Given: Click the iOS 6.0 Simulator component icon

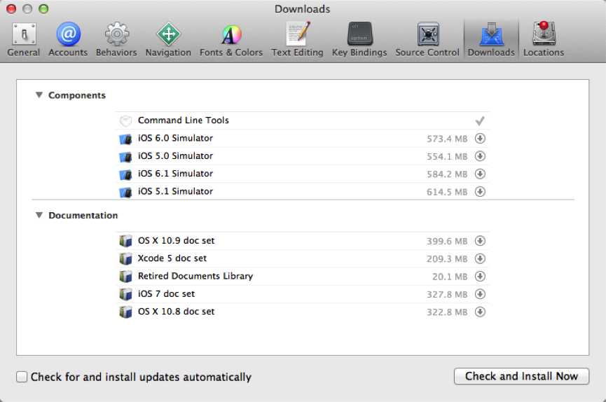Looking at the screenshot, I should point(125,139).
